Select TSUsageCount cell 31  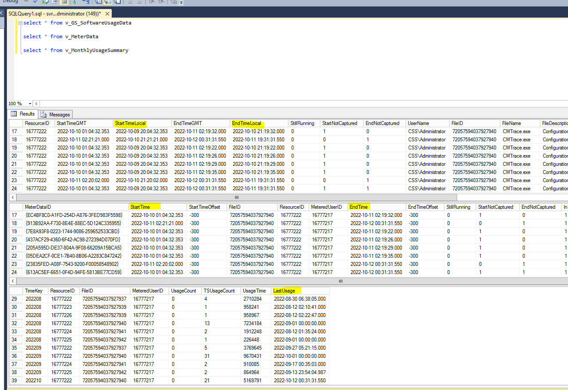click(x=221, y=356)
